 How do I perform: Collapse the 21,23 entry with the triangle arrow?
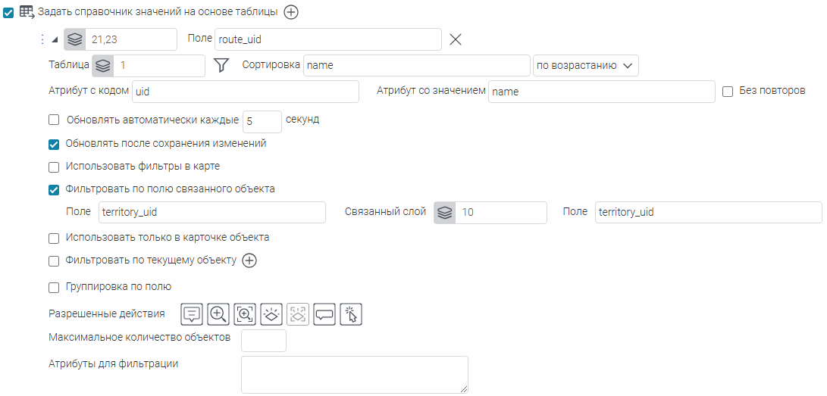pyautogui.click(x=55, y=39)
